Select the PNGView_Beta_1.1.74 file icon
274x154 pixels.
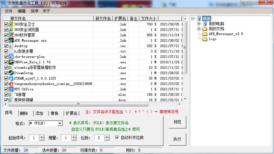tap(11, 62)
